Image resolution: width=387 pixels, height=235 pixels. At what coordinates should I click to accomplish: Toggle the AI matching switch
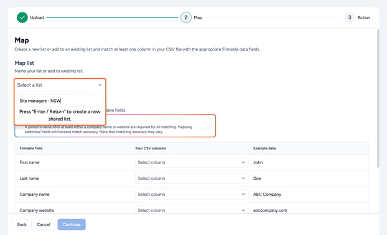(x=206, y=126)
